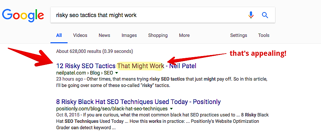This screenshot has height=137, width=321.
Task: Click the Google logo
Action: pyautogui.click(x=23, y=15)
